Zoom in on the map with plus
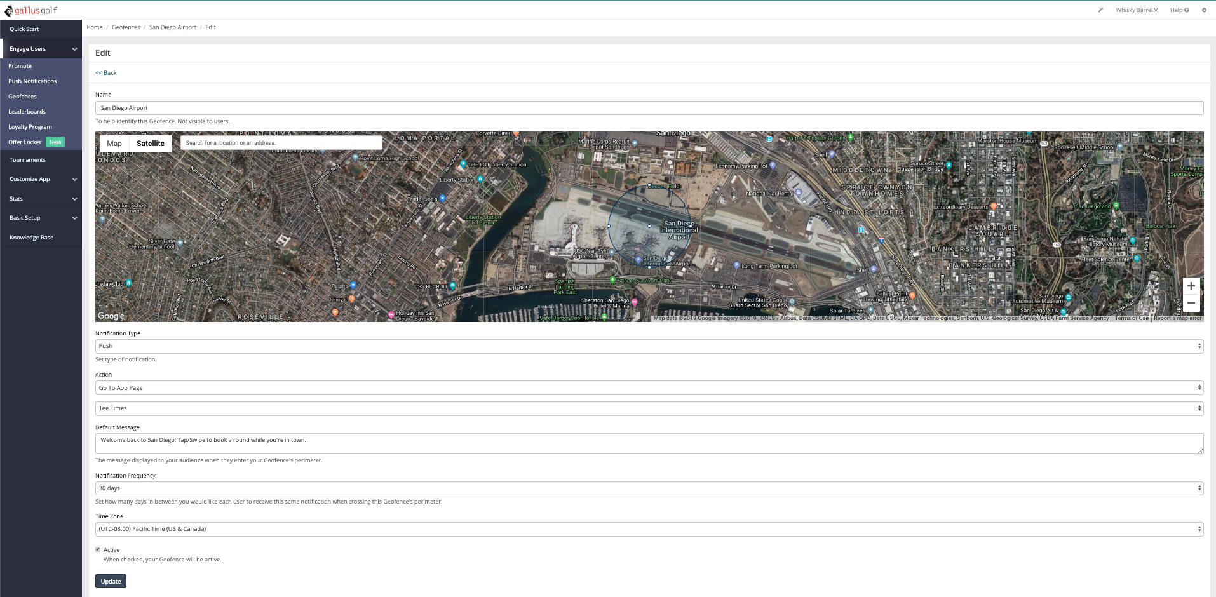 [1191, 286]
